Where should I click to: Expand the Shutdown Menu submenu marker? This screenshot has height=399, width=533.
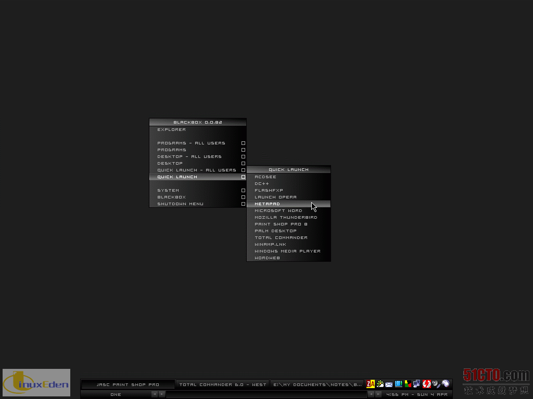(x=244, y=204)
